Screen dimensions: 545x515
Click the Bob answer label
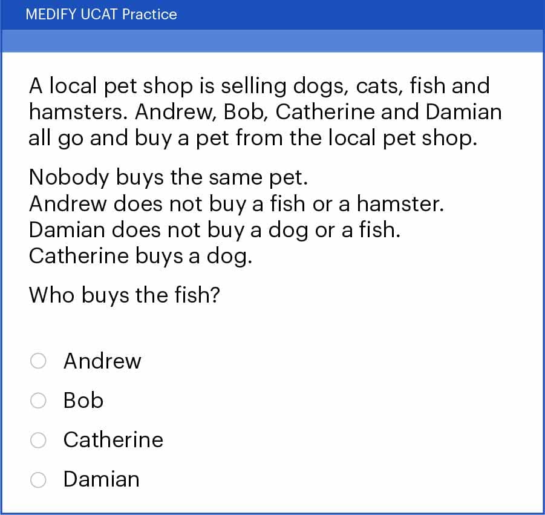(83, 400)
